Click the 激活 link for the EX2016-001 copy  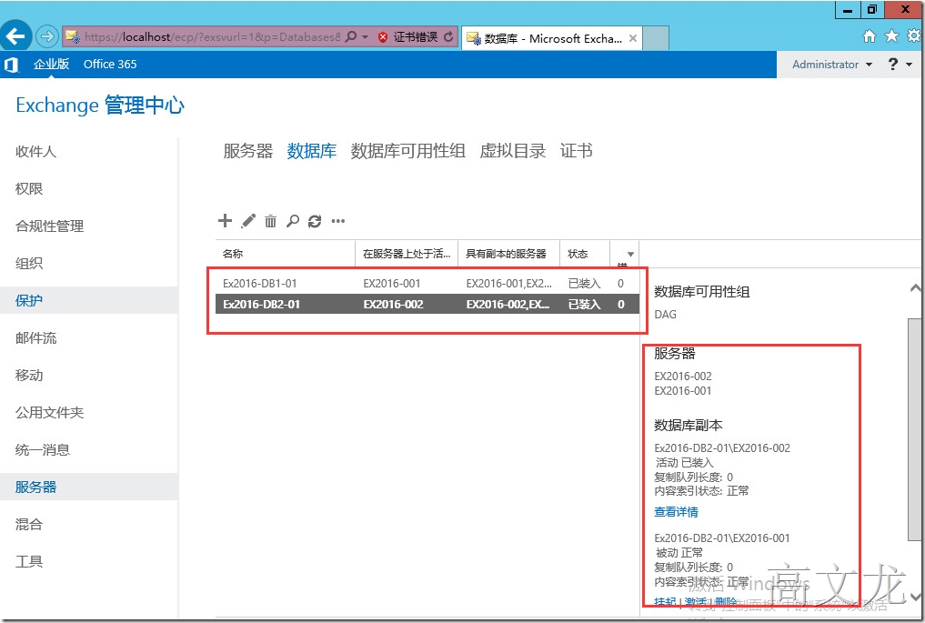[696, 602]
